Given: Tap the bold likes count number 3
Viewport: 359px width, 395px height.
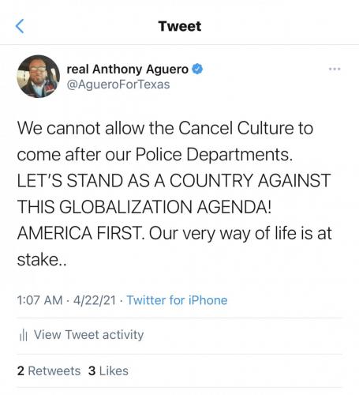Looking at the screenshot, I should click(92, 371).
